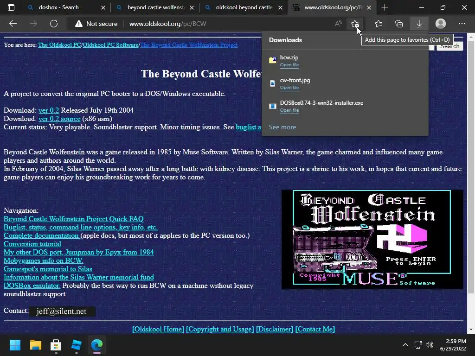Click See more in Downloads panel
This screenshot has width=475, height=356.
tap(282, 127)
